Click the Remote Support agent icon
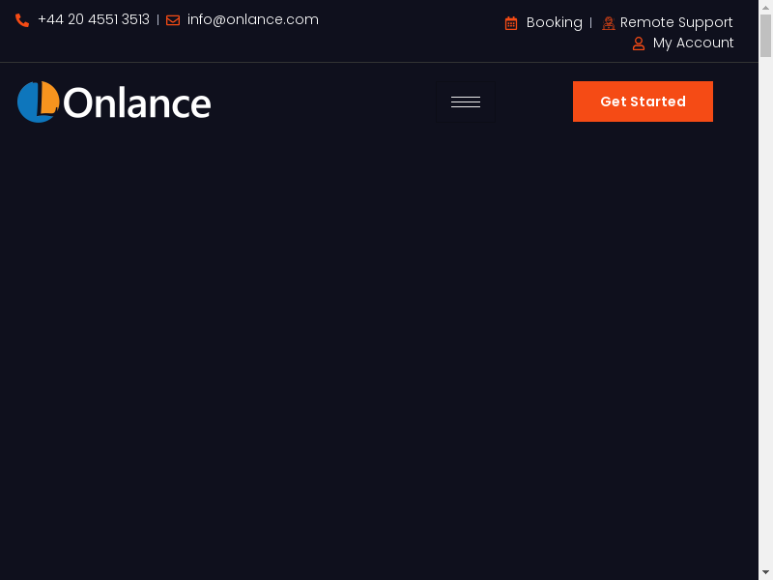 click(609, 23)
